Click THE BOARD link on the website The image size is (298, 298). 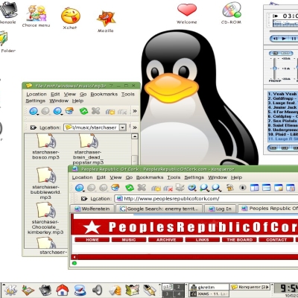(x=239, y=240)
